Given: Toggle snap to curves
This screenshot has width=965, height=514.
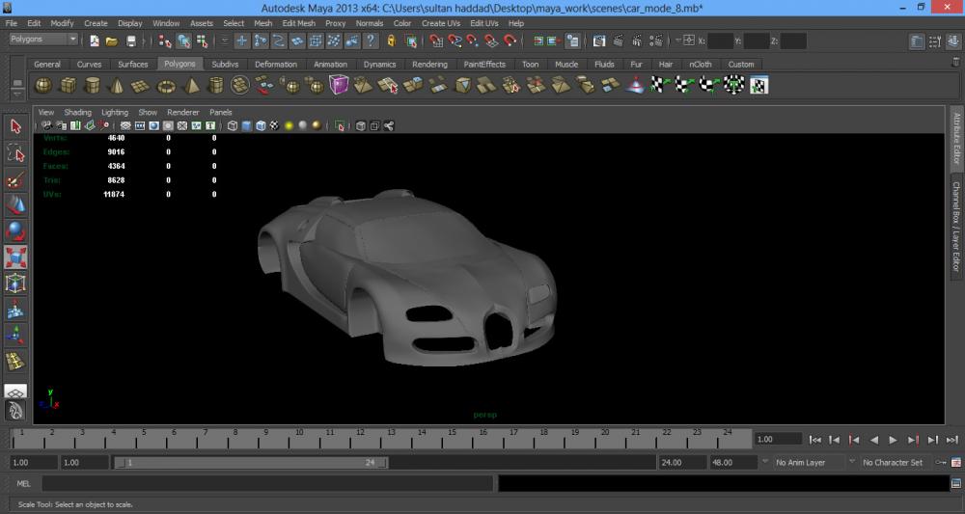Looking at the screenshot, I should pos(454,41).
